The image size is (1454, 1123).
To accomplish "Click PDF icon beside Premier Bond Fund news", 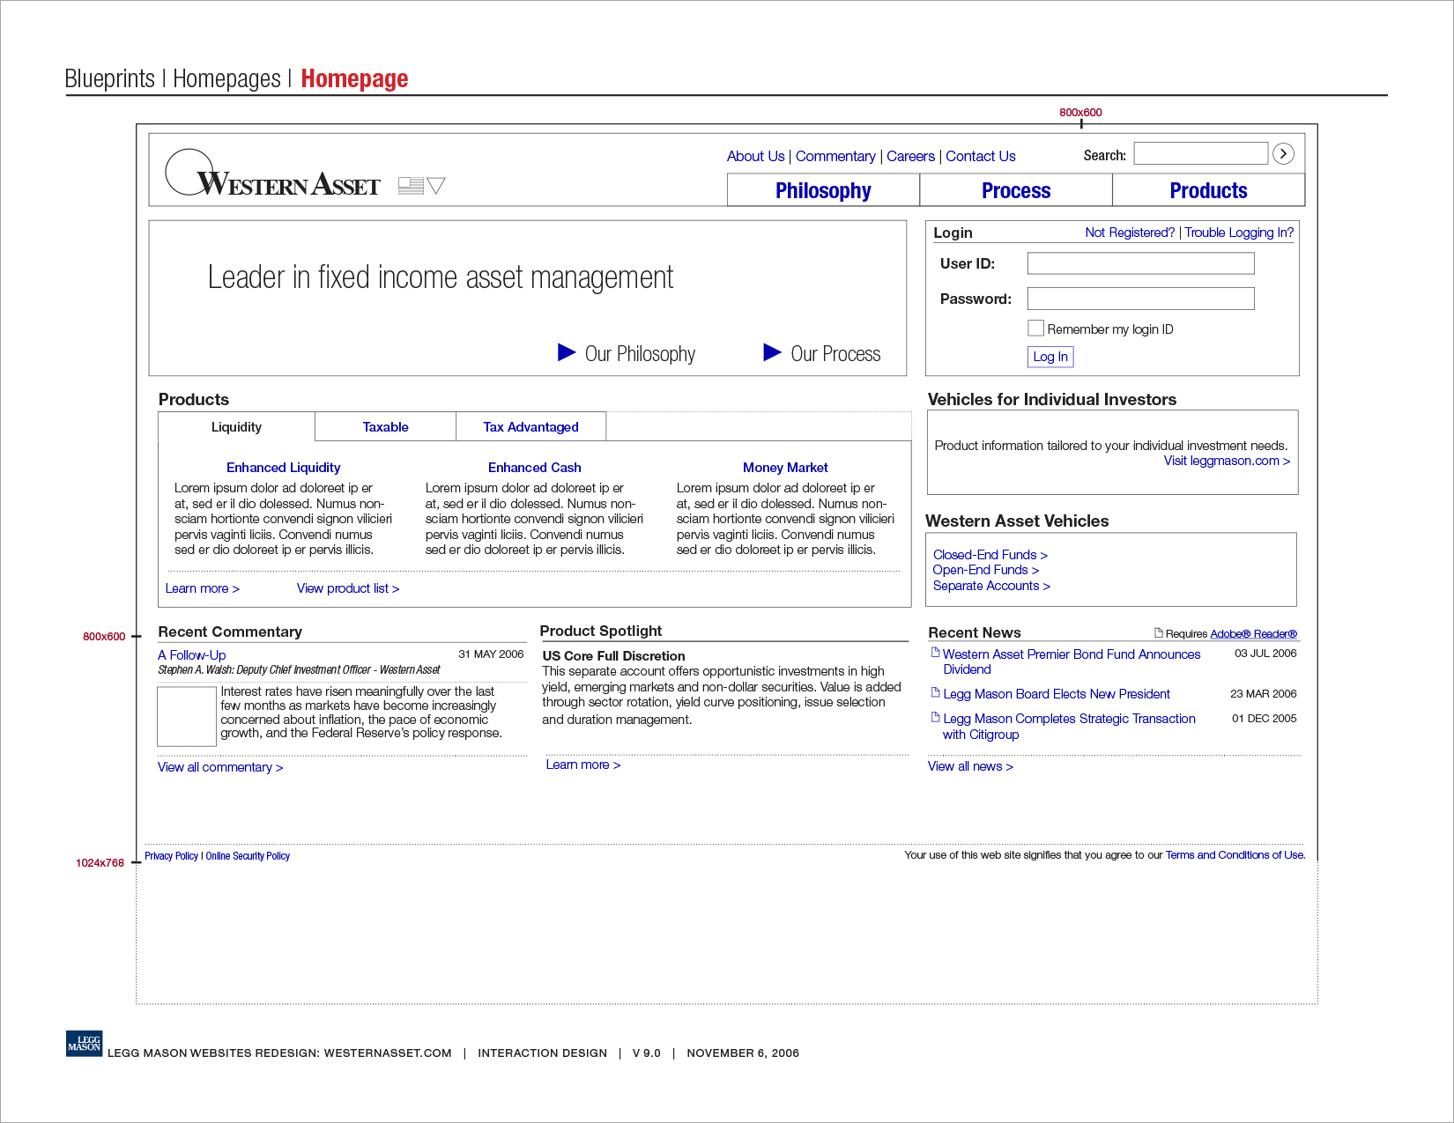I will click(936, 653).
